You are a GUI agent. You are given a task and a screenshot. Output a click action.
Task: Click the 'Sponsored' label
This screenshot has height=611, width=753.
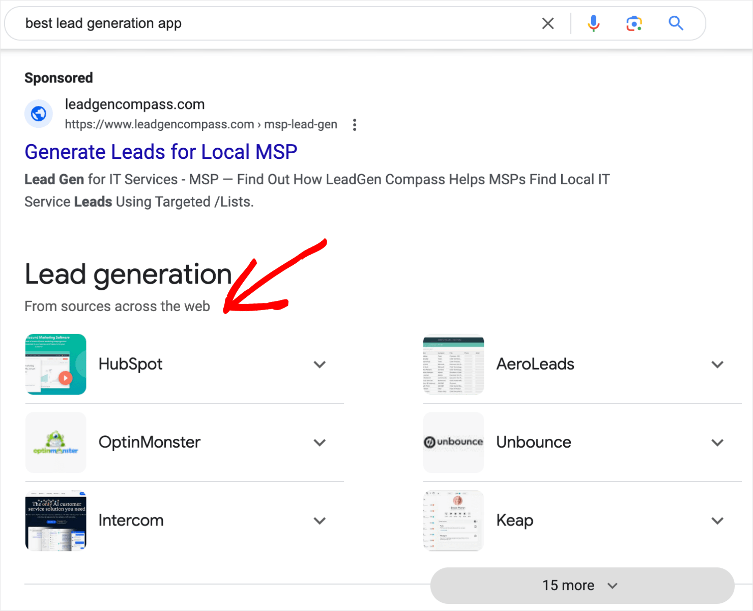coord(59,78)
